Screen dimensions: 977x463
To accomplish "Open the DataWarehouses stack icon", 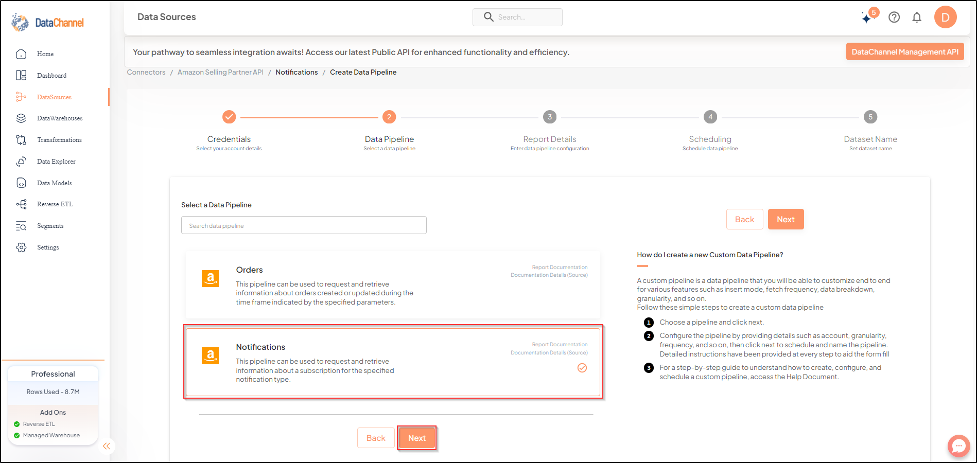I will coord(21,118).
